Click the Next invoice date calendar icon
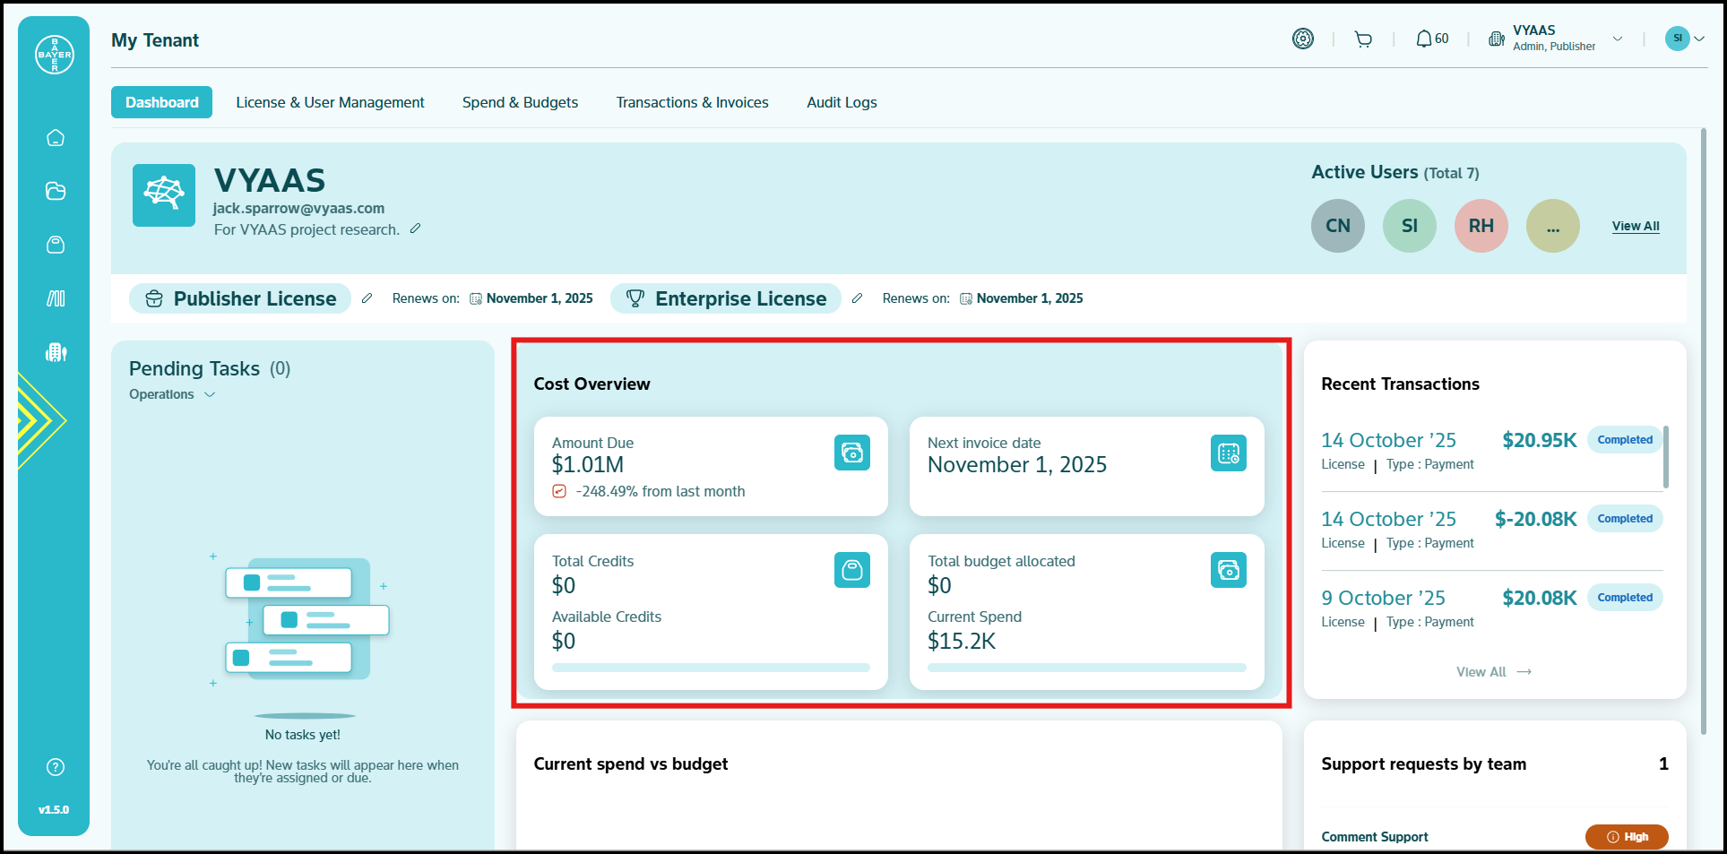 click(1228, 453)
